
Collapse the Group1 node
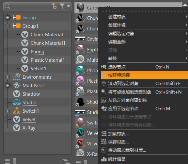click(8, 26)
